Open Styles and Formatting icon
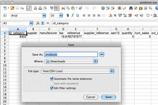 [5, 15]
